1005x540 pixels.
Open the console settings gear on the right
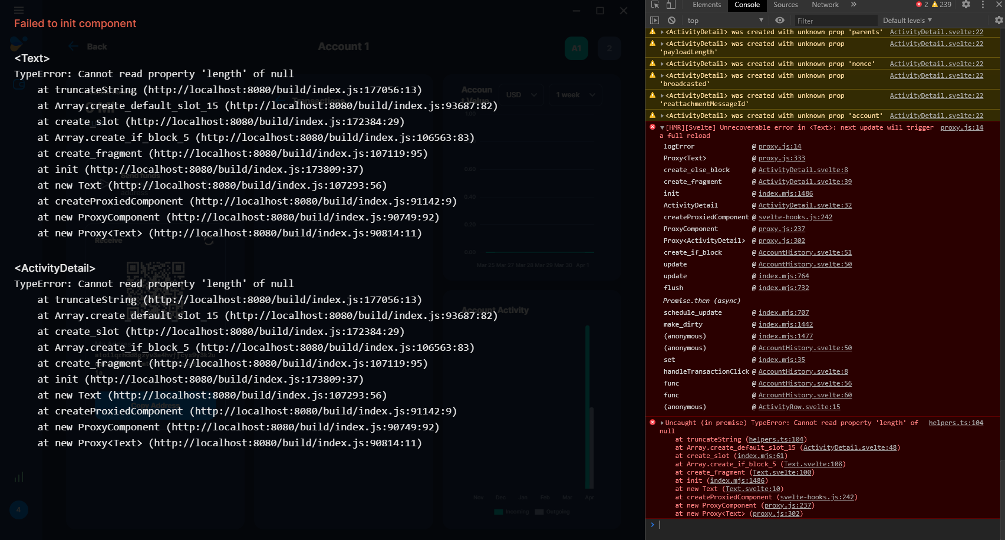[999, 19]
